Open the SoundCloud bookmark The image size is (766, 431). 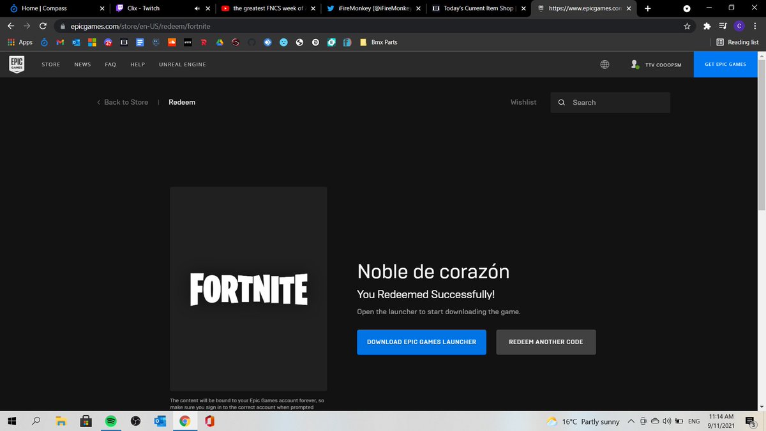point(172,42)
